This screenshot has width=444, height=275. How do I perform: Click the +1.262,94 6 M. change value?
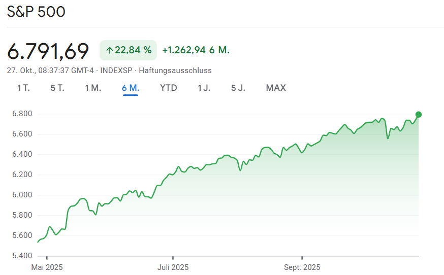pos(196,50)
